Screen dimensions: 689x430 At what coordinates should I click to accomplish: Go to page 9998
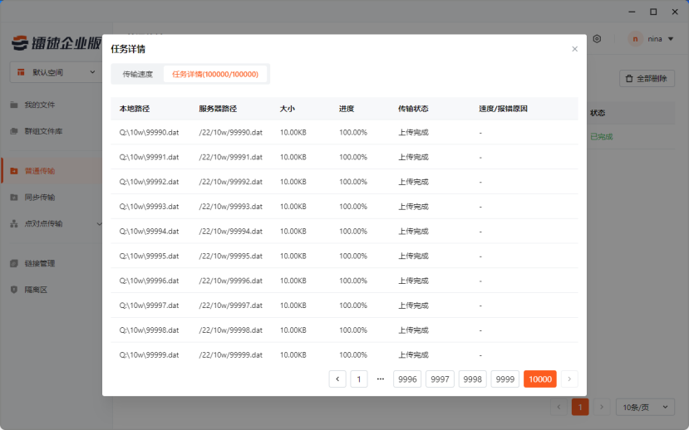(473, 379)
